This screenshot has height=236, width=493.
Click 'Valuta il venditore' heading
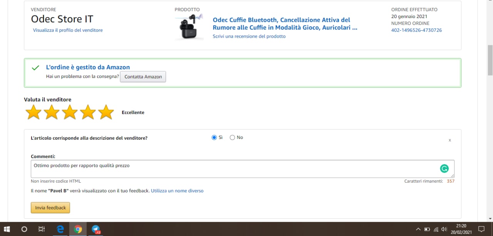click(47, 99)
